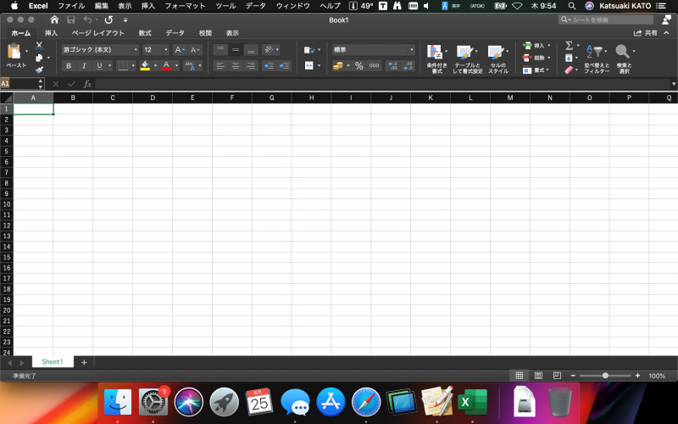Toggle Underline formatting
This screenshot has height=424, width=678.
(99, 66)
